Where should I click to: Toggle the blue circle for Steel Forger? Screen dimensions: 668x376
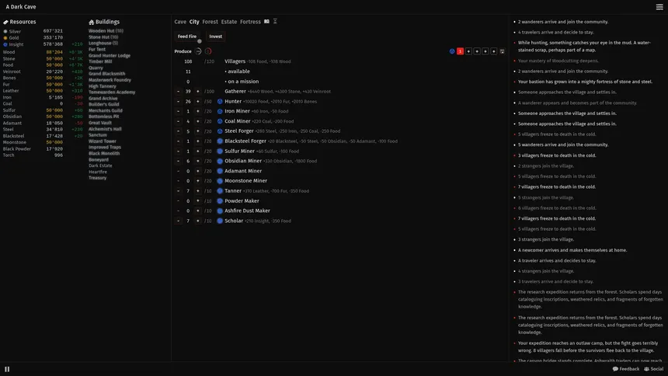(x=220, y=131)
